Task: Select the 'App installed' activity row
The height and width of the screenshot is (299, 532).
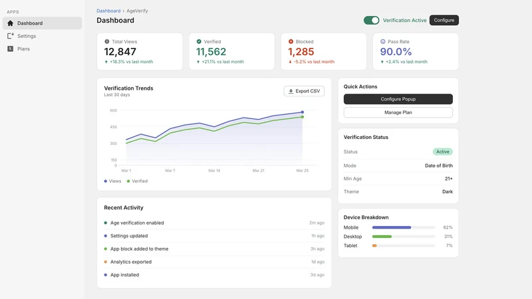Action: [x=214, y=275]
